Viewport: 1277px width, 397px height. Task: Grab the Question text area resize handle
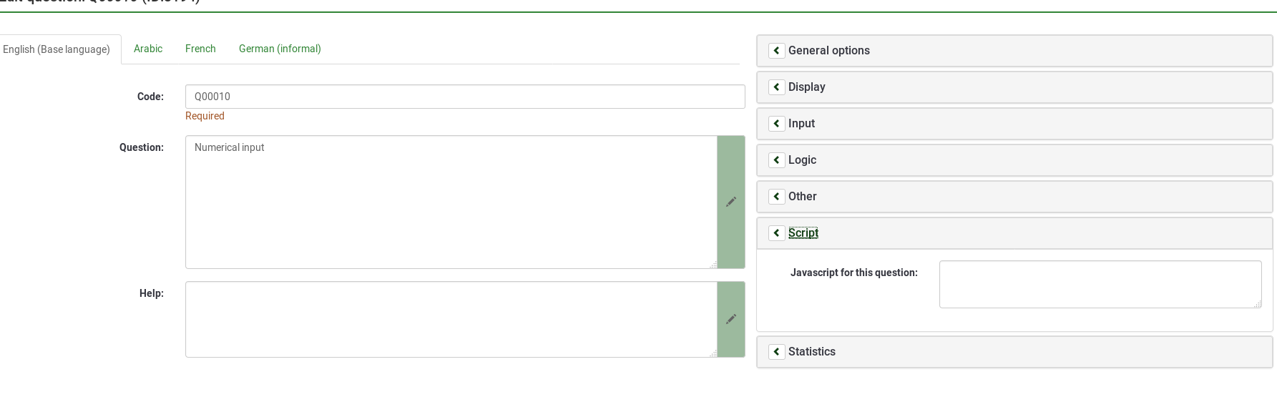713,265
